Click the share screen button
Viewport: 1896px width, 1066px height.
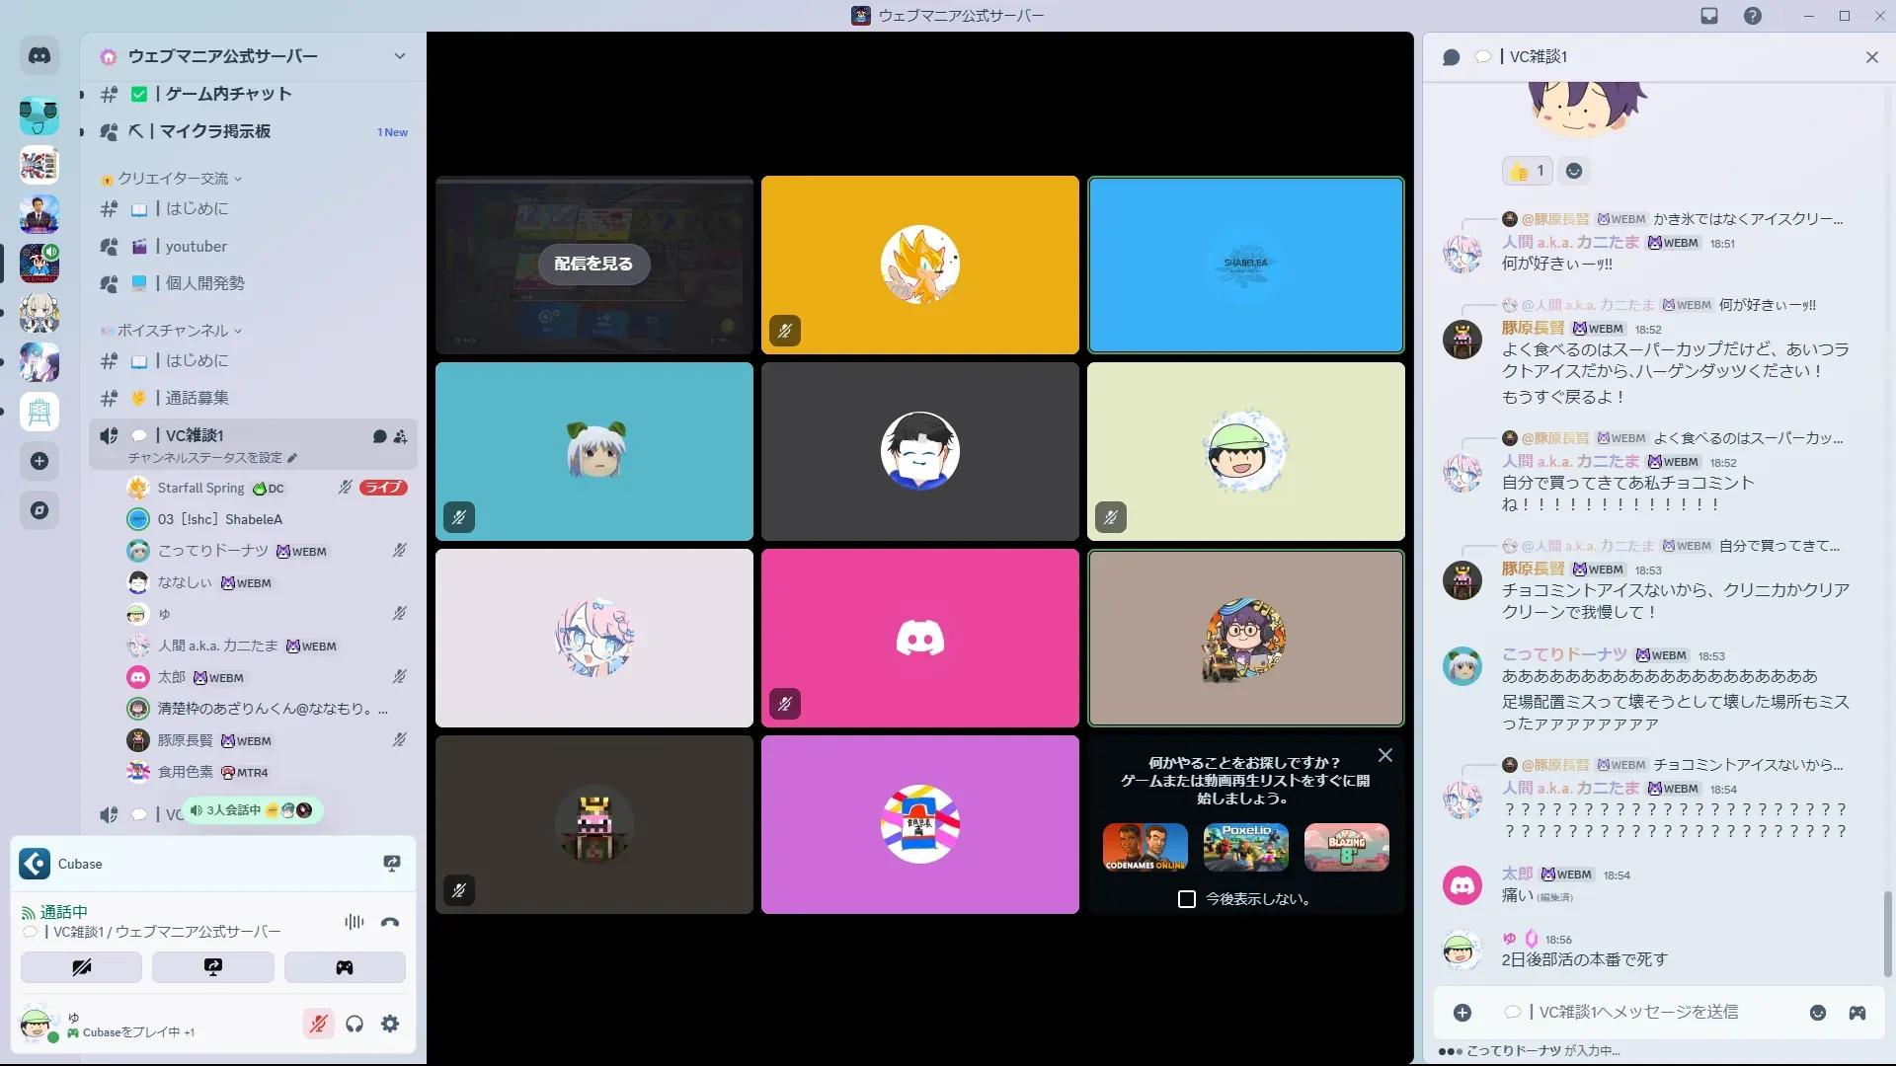coord(212,967)
